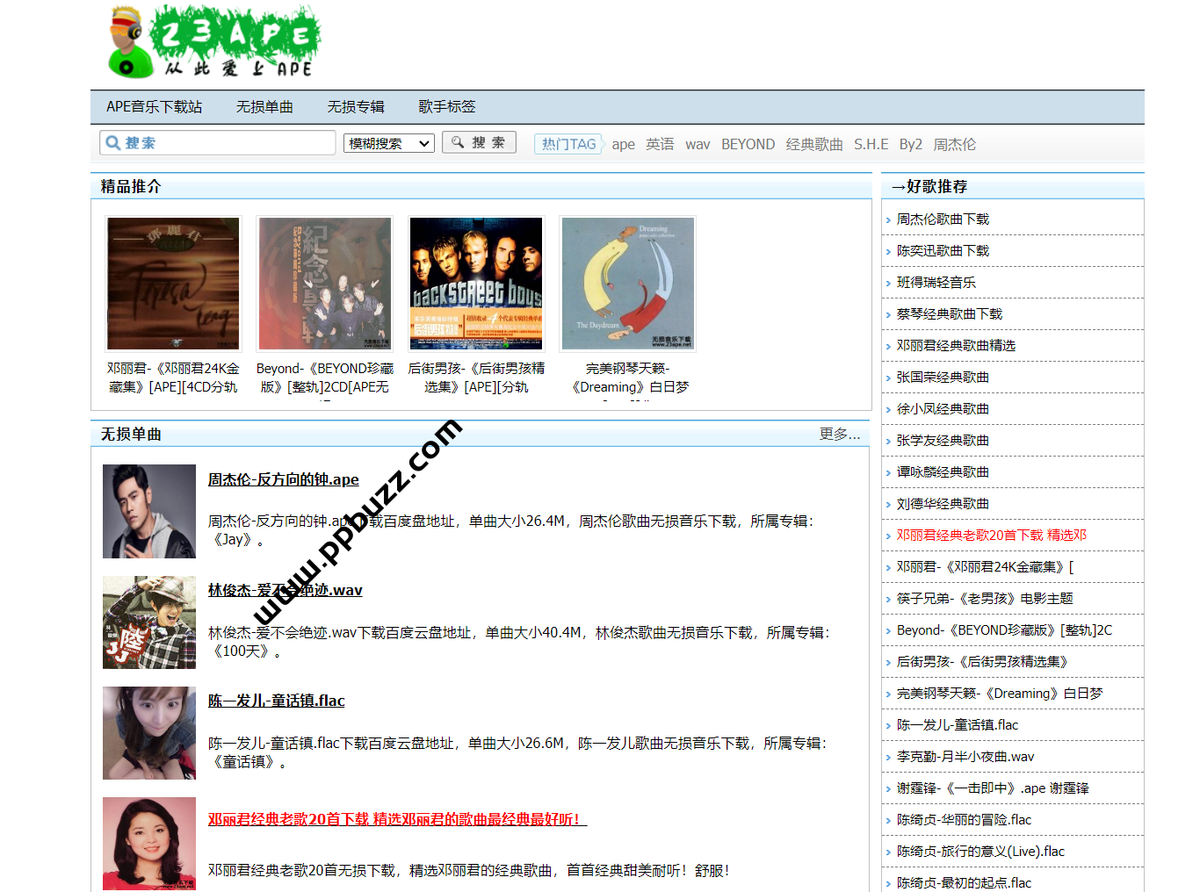This screenshot has height=892, width=1200.
Task: Click the 23APE site logo
Action: pos(213,41)
